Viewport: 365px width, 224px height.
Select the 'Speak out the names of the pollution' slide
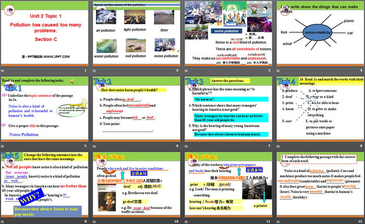click(x=137, y=34)
